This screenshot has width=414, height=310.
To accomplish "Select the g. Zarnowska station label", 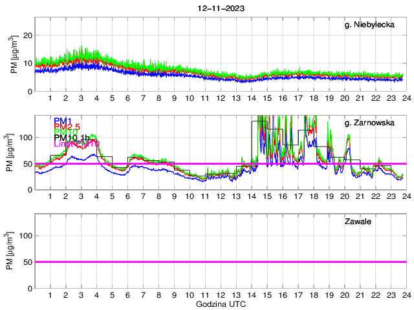I will point(369,123).
